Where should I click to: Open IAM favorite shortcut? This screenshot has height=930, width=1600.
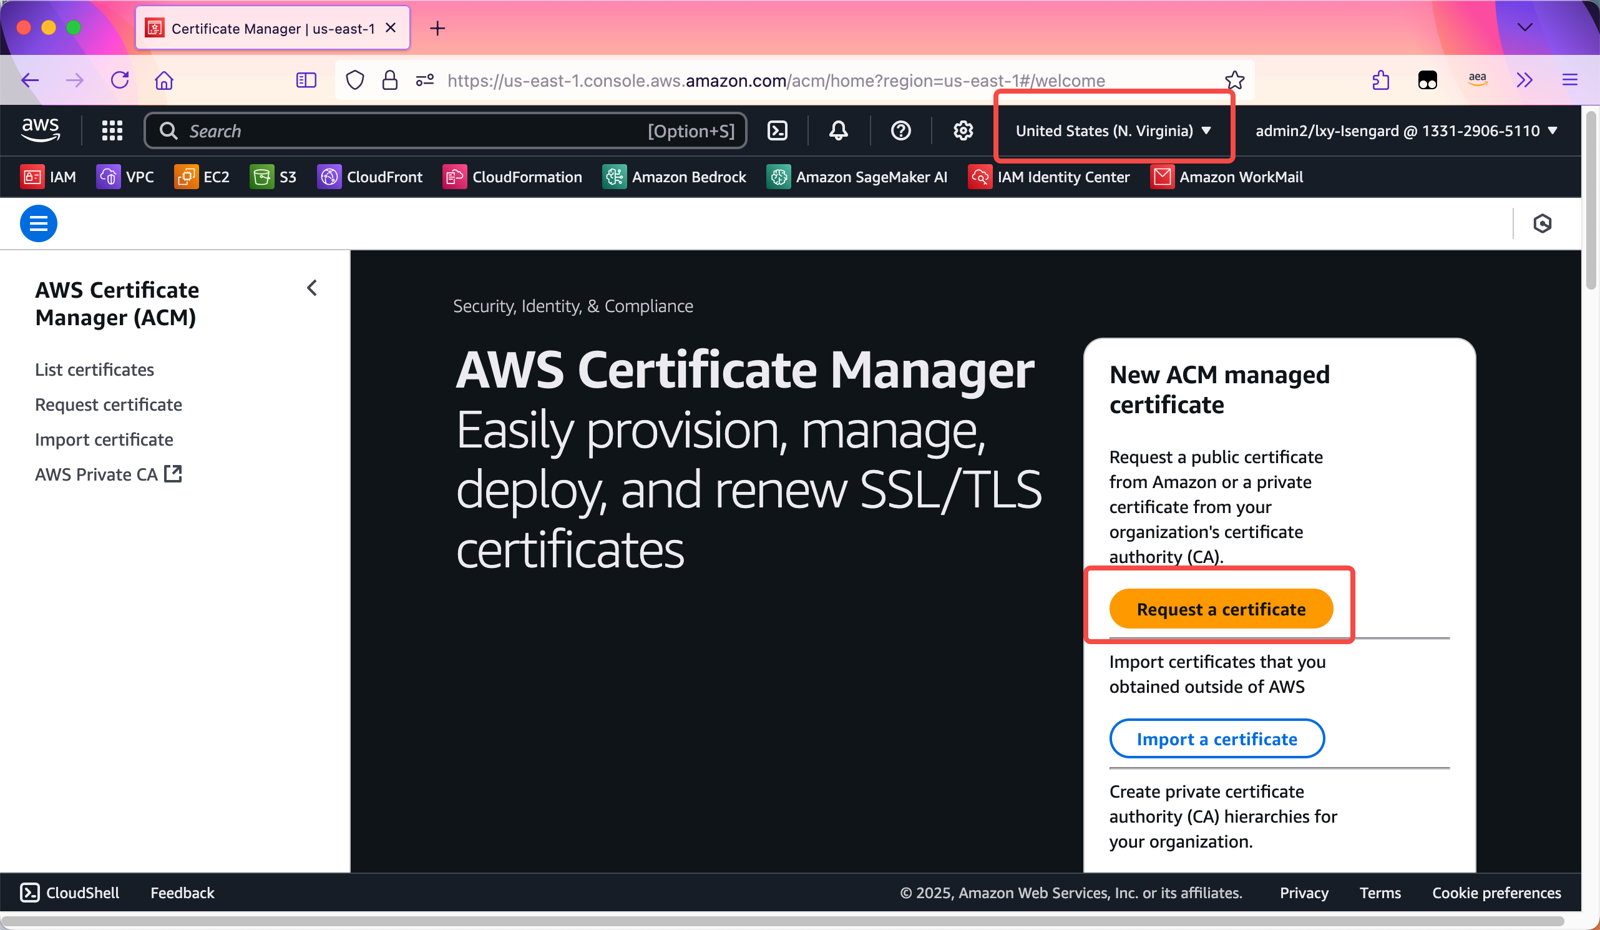(x=48, y=177)
